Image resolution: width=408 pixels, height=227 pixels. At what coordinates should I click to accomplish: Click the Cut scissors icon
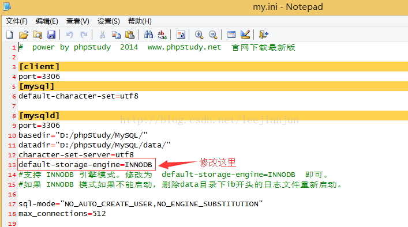click(x=102, y=35)
